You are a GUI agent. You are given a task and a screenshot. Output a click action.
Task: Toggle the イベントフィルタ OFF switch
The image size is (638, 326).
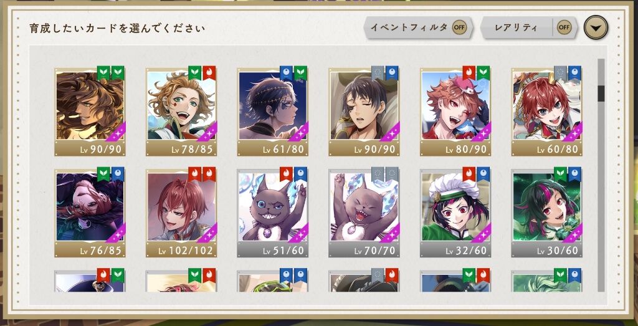pyautogui.click(x=459, y=27)
